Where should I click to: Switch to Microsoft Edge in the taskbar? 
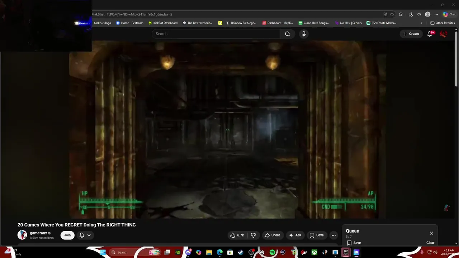pos(219,252)
